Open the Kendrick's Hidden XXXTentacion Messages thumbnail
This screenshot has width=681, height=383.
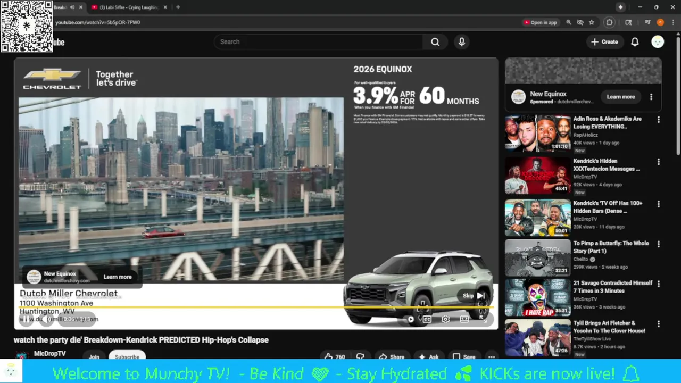pos(537,175)
